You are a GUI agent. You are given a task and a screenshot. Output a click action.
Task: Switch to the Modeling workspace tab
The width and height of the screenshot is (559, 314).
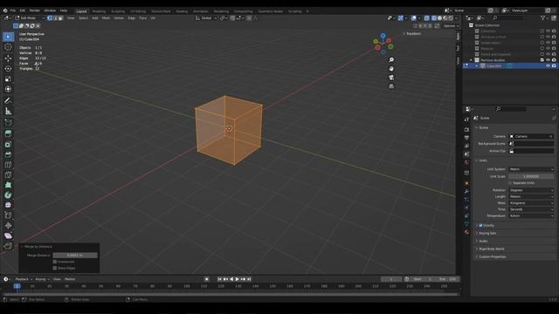(99, 11)
